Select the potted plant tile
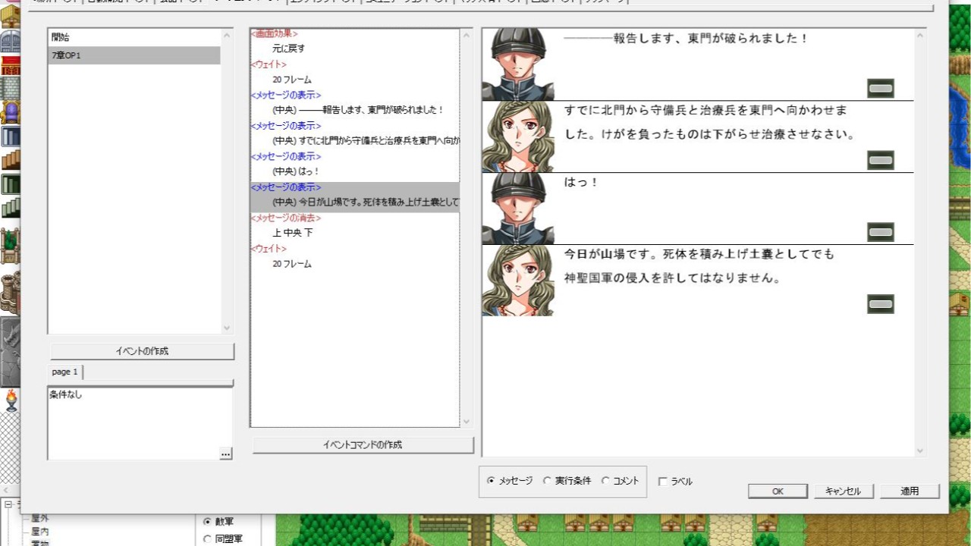Viewport: 971px width, 546px height. coord(11,243)
